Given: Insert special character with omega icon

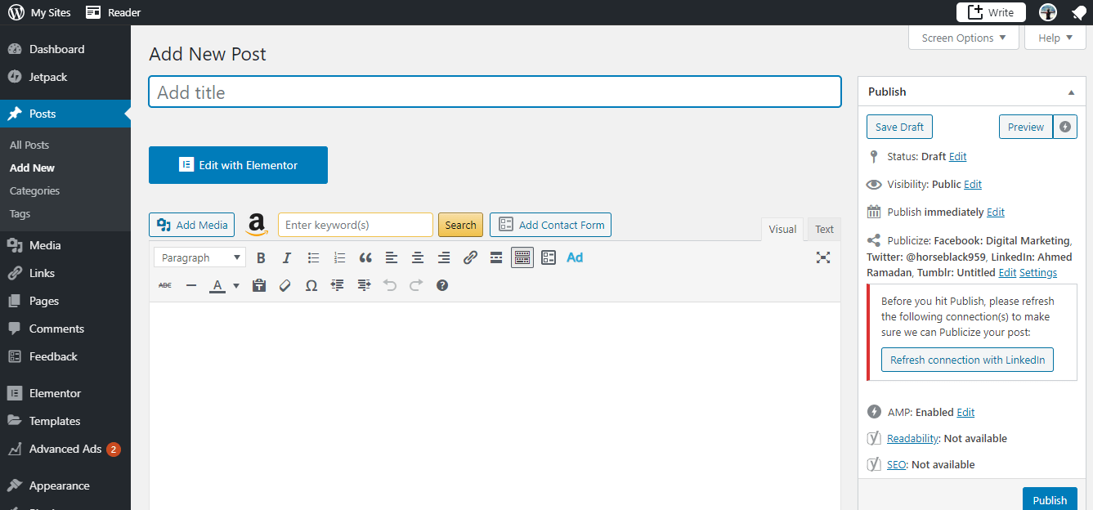Looking at the screenshot, I should [311, 286].
